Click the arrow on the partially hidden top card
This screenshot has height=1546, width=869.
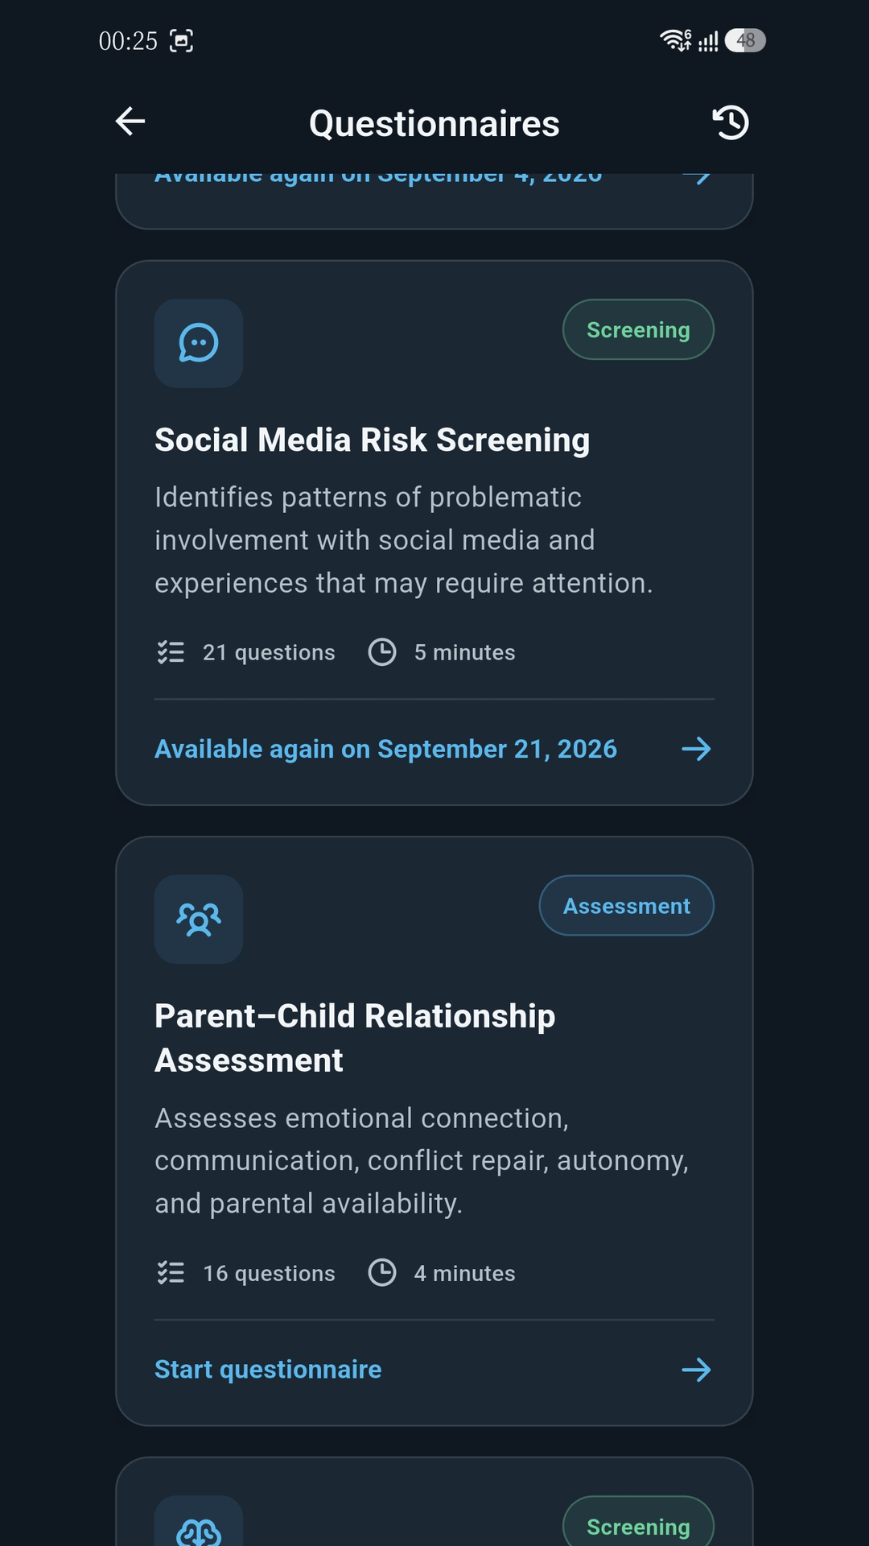click(697, 178)
